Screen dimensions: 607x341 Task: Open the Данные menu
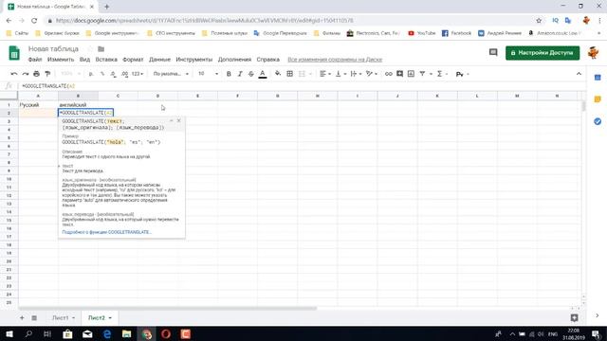[159, 60]
